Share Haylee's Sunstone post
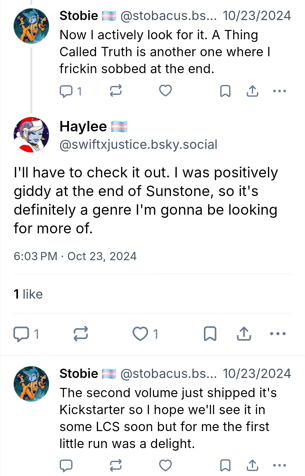The width and height of the screenshot is (305, 476). pyautogui.click(x=244, y=334)
